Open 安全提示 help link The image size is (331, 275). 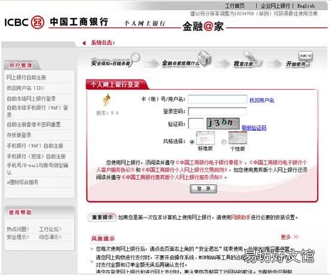click(x=18, y=237)
